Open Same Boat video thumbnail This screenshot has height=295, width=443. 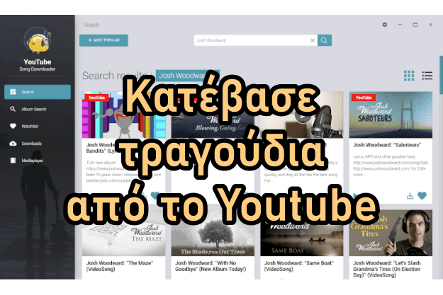point(301,233)
